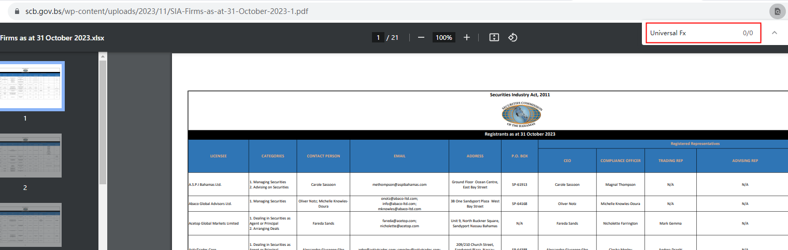The width and height of the screenshot is (788, 250).
Task: Go to previous search result arrow
Action: coord(775,33)
